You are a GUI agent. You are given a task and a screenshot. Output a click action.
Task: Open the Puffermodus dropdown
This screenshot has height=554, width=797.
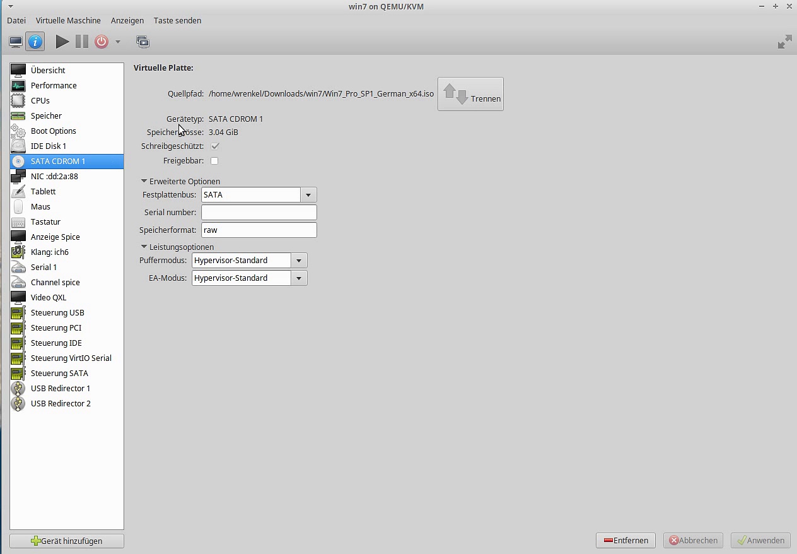pos(299,261)
